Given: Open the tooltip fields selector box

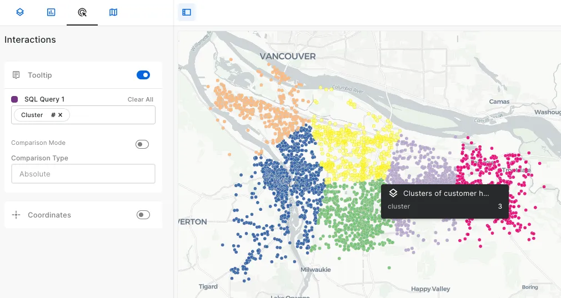Looking at the screenshot, I should [111, 115].
